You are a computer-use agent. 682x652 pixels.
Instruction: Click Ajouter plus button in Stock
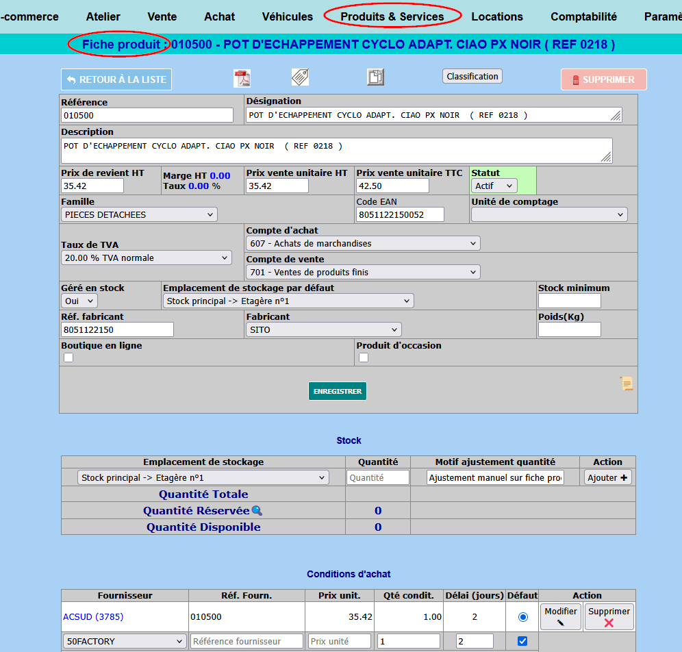click(x=608, y=477)
